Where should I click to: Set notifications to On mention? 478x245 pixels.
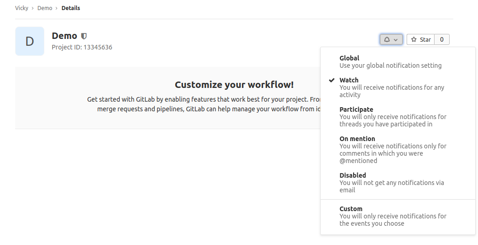tap(392, 149)
